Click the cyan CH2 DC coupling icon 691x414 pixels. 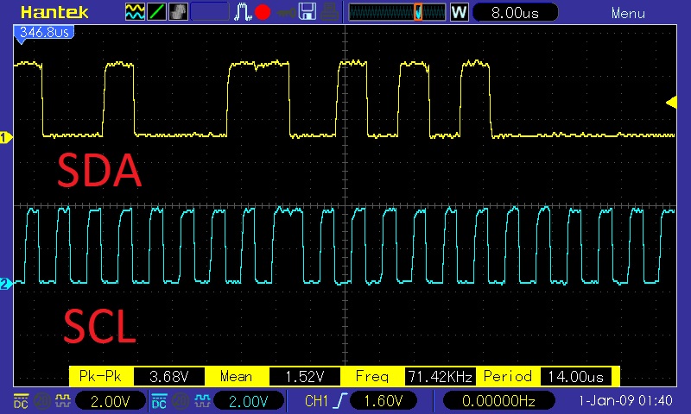coord(159,401)
